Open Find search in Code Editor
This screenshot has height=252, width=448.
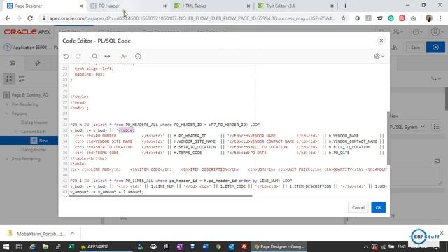pyautogui.click(x=95, y=56)
